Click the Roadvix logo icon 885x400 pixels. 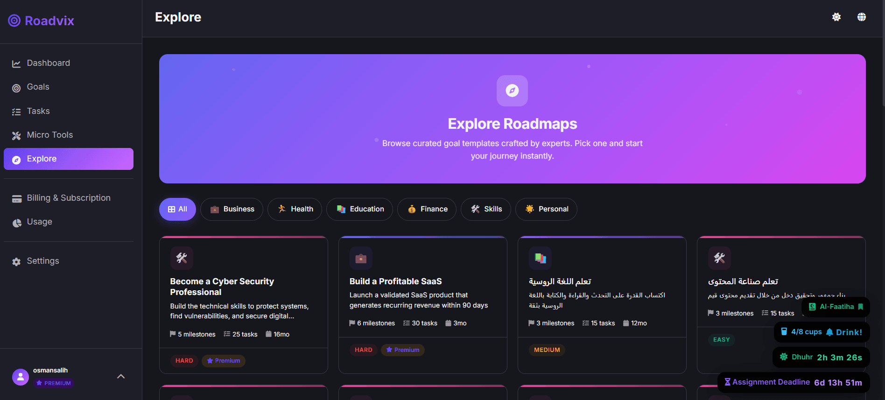[x=14, y=21]
